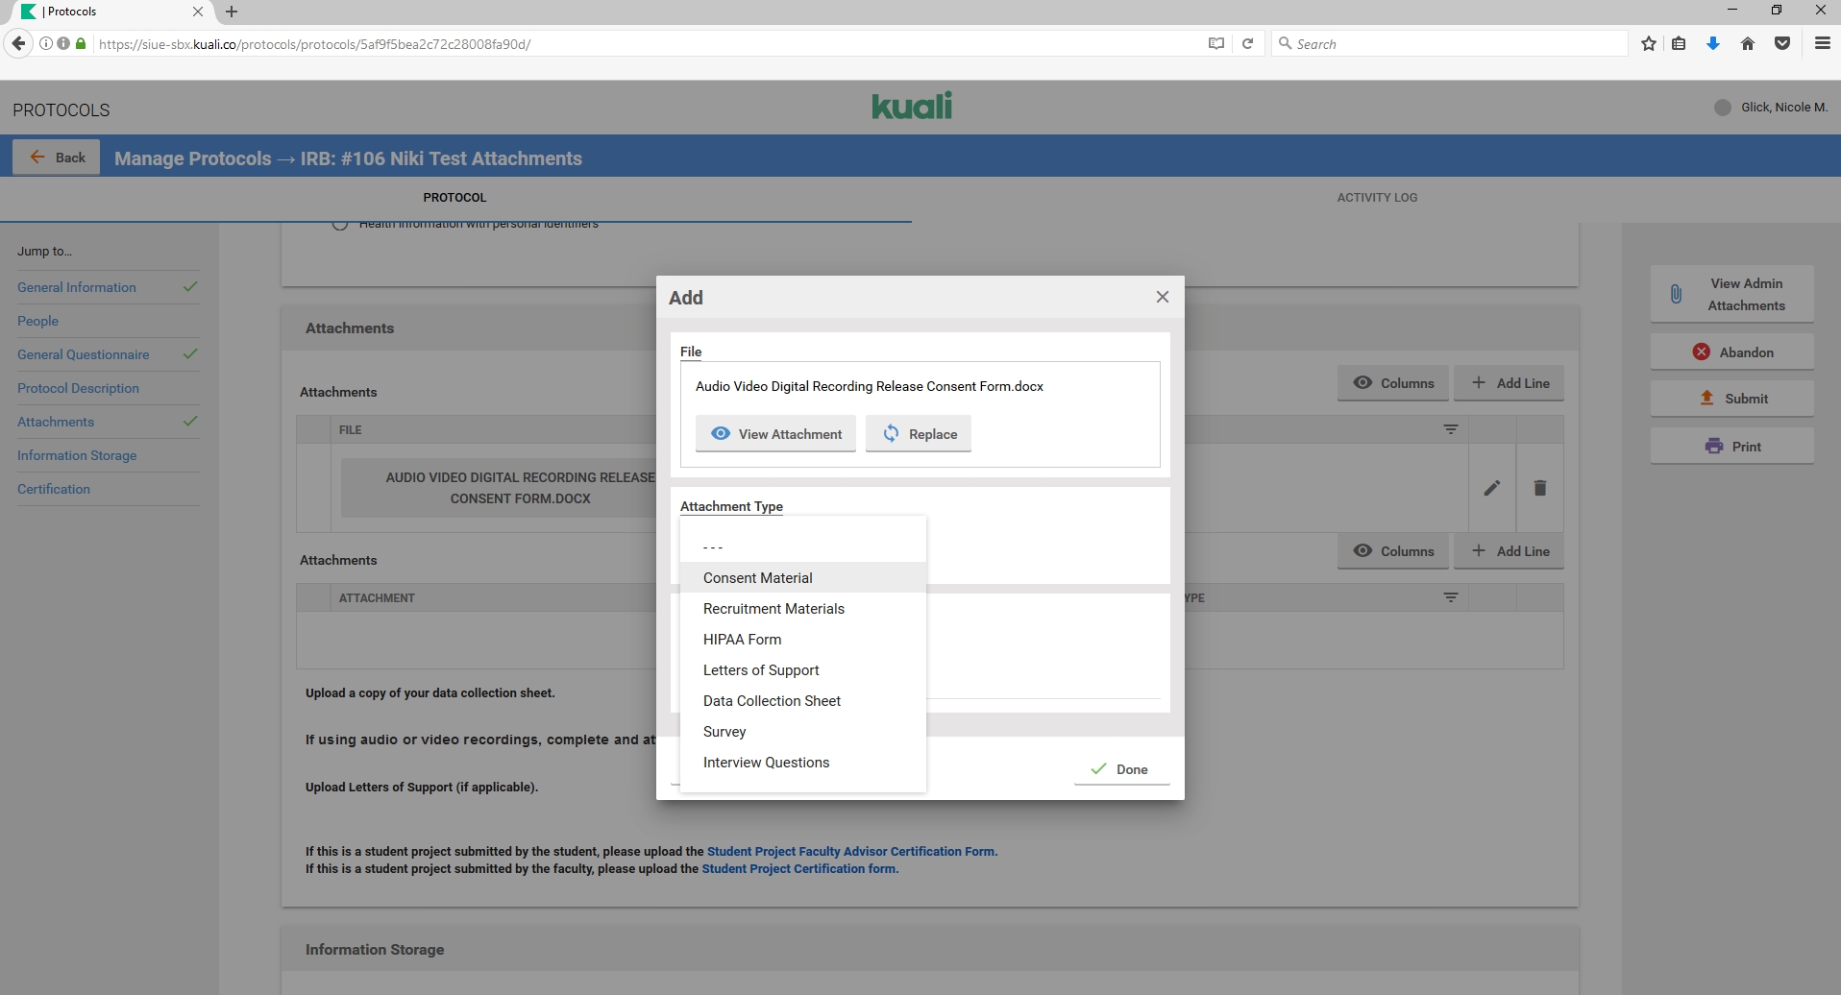Viewport: 1841px width, 995px height.
Task: Click the Replace file button
Action: [919, 434]
